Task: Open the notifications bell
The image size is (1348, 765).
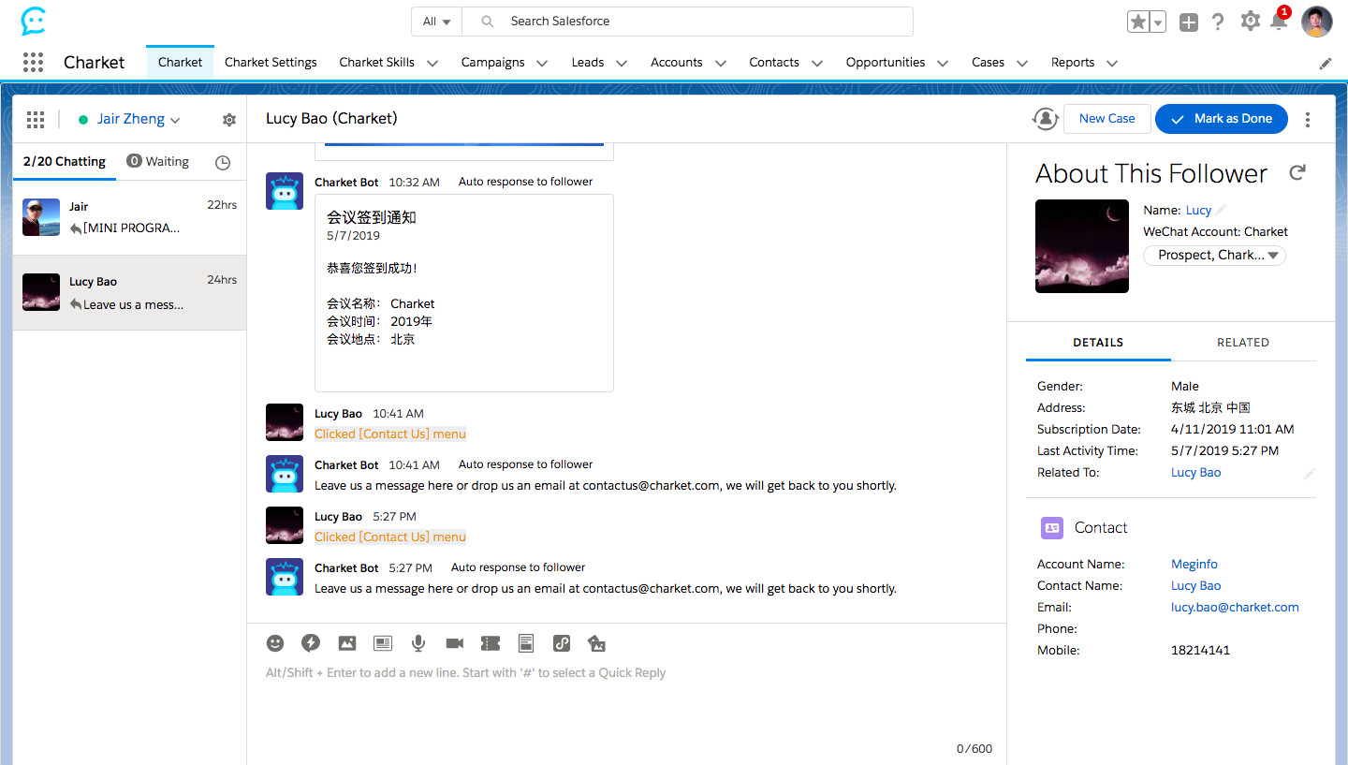Action: coord(1279,22)
